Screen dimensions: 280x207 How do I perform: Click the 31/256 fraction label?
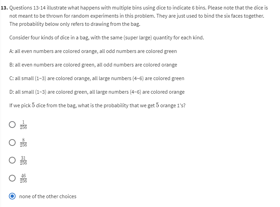(x=23, y=161)
